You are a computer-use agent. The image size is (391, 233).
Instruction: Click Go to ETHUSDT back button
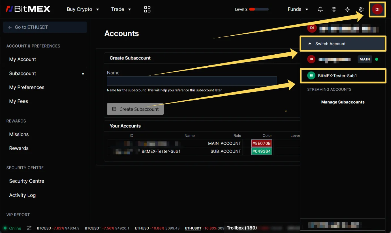[x=45, y=27]
